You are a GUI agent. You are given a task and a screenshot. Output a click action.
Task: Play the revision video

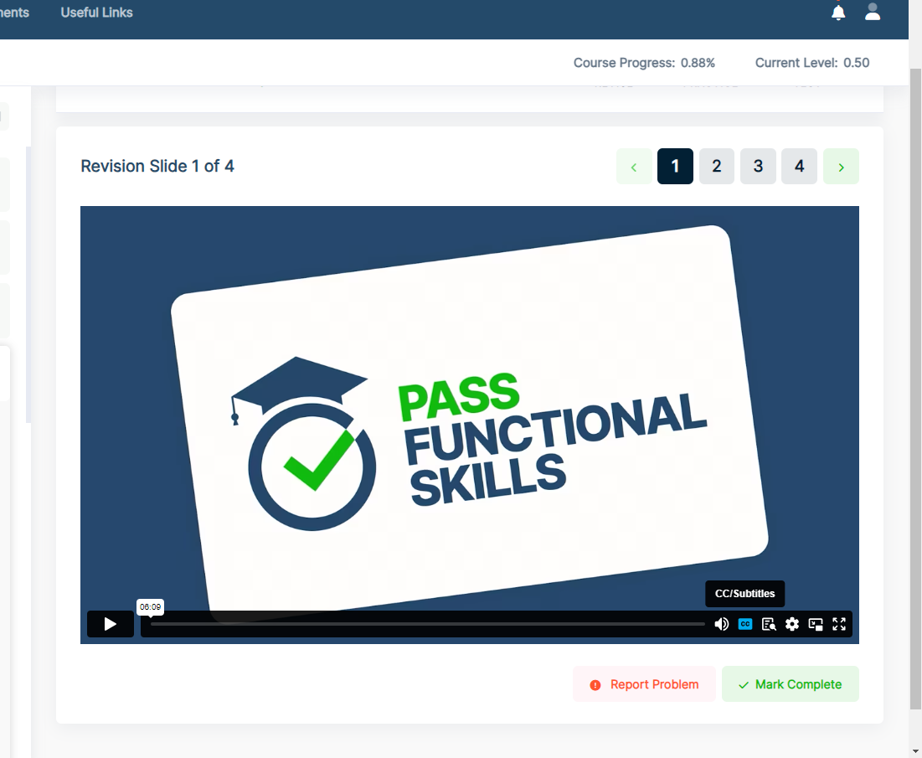point(110,624)
